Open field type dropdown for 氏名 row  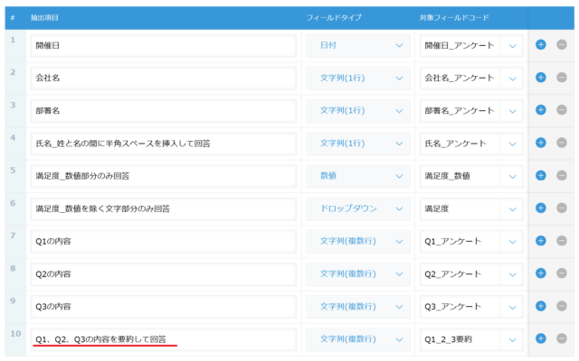(358, 143)
